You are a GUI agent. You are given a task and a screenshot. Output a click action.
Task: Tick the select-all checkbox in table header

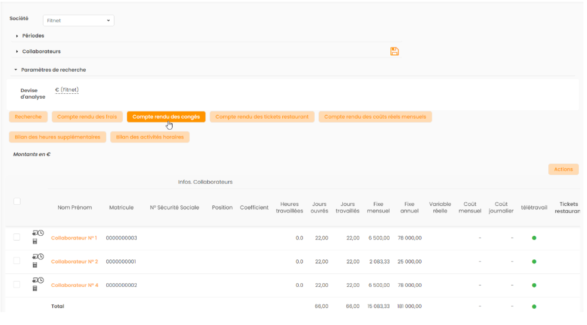17,201
